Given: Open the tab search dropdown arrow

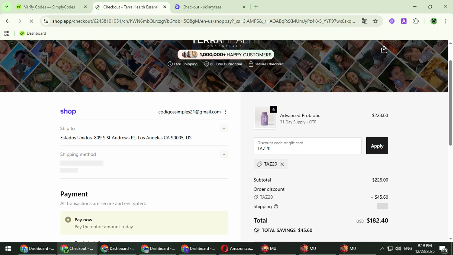Looking at the screenshot, I should [x=7, y=7].
